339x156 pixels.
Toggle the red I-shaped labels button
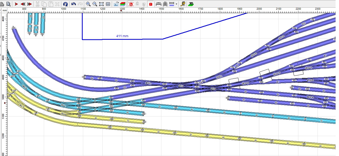[x=151, y=4]
